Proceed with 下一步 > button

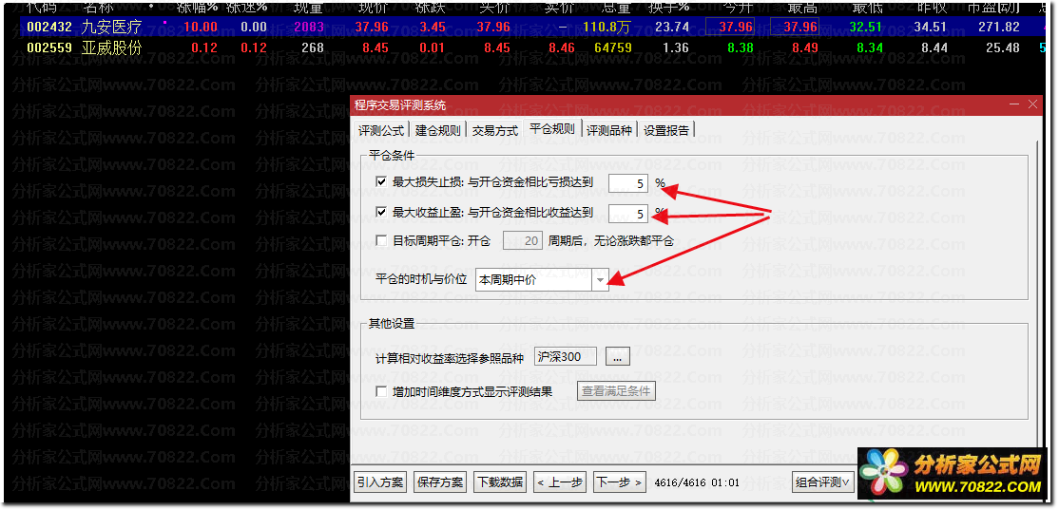(x=619, y=482)
